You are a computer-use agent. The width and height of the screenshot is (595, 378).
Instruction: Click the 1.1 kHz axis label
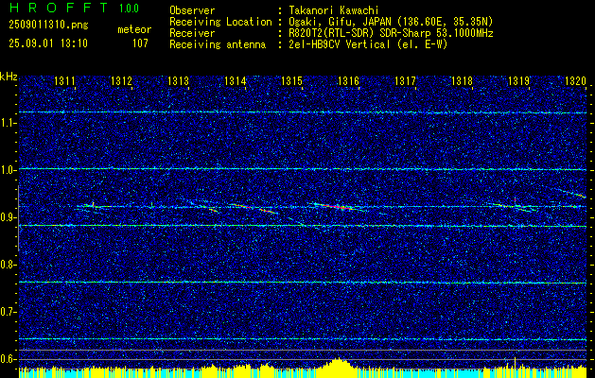click(9, 123)
